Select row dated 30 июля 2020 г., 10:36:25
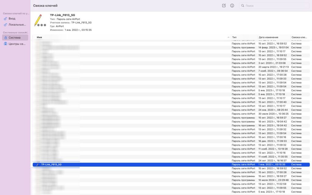 coord(171,114)
